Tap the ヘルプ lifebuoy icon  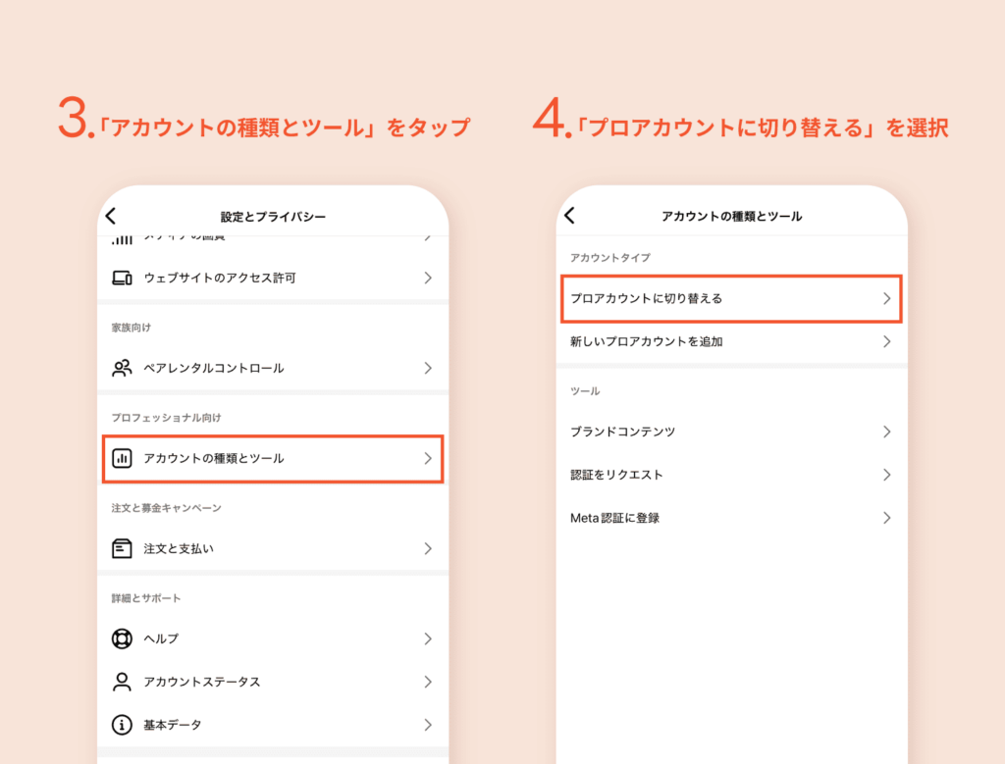point(122,638)
